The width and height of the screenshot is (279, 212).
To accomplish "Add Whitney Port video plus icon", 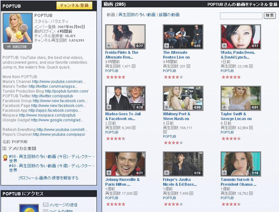I will (x=167, y=107).
